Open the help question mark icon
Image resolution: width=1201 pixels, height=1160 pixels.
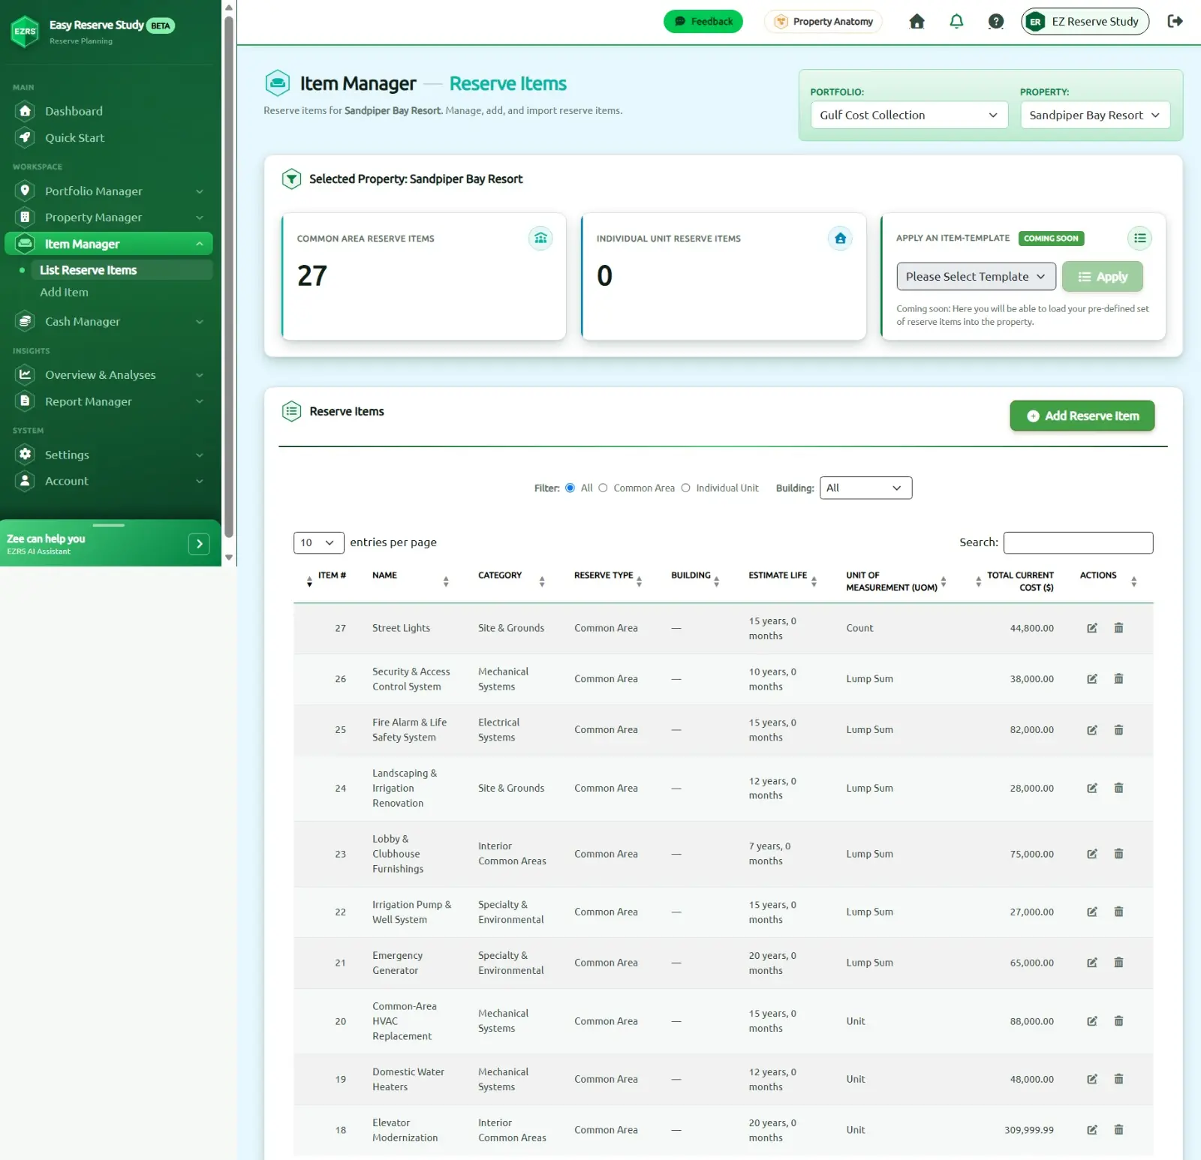click(996, 22)
